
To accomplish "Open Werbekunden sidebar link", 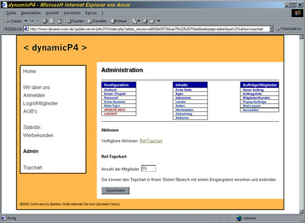I will point(38,135).
